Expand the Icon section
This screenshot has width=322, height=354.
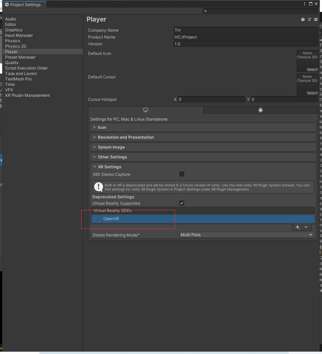pyautogui.click(x=203, y=127)
